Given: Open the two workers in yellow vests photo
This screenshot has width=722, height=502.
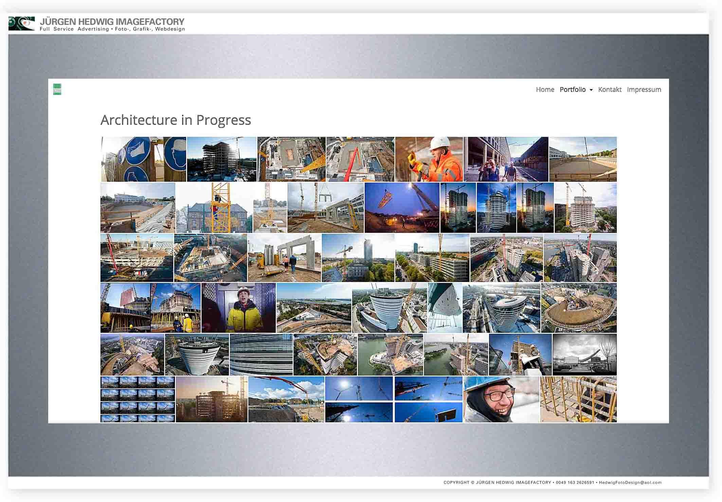Looking at the screenshot, I should [175, 308].
